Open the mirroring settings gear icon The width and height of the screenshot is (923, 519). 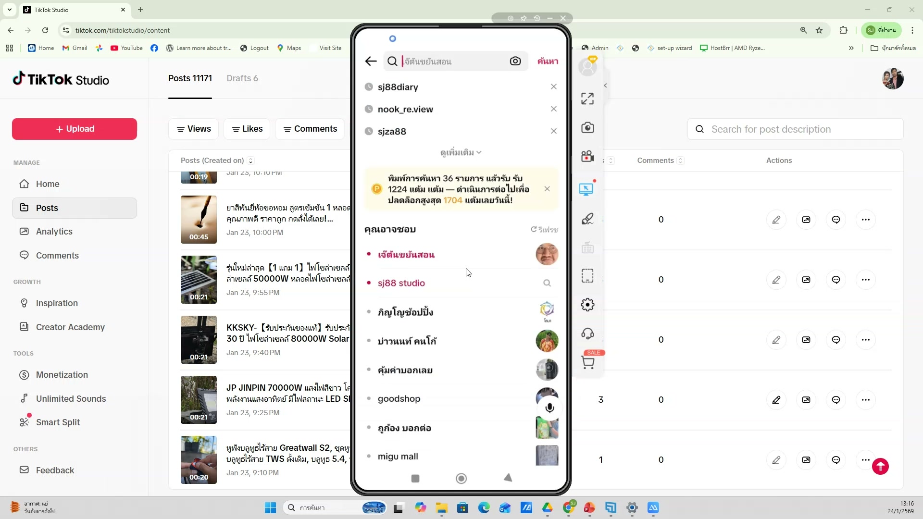(x=587, y=304)
